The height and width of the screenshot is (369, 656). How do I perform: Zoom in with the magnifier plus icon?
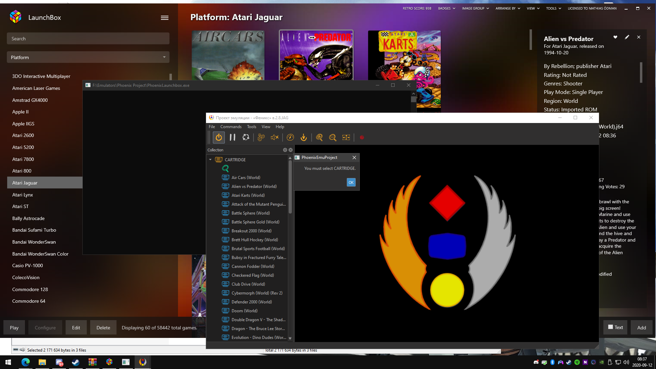[x=319, y=137]
